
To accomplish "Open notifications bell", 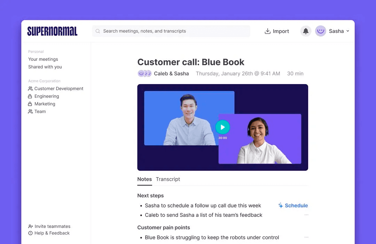I will point(306,31).
